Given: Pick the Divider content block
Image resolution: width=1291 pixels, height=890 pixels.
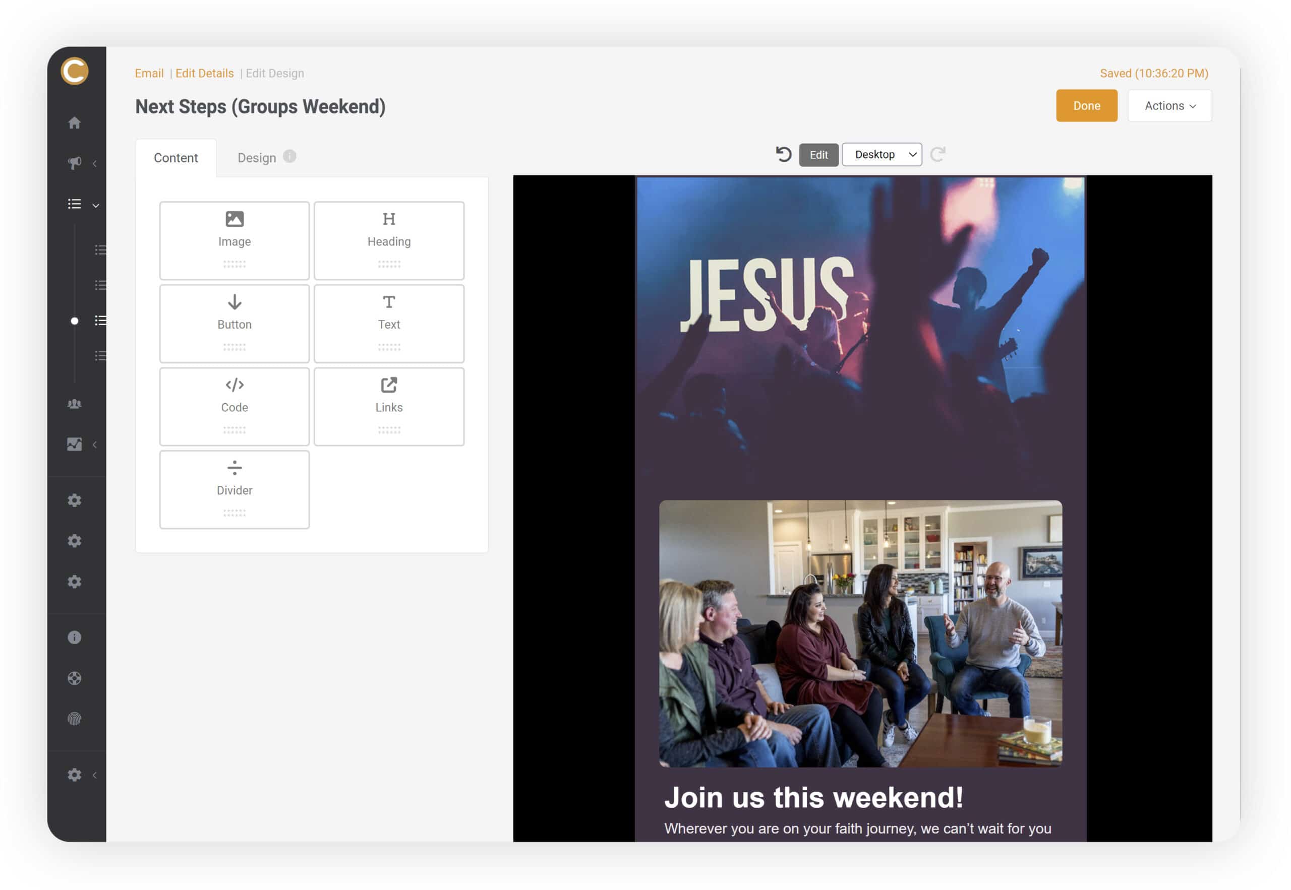Looking at the screenshot, I should click(235, 490).
